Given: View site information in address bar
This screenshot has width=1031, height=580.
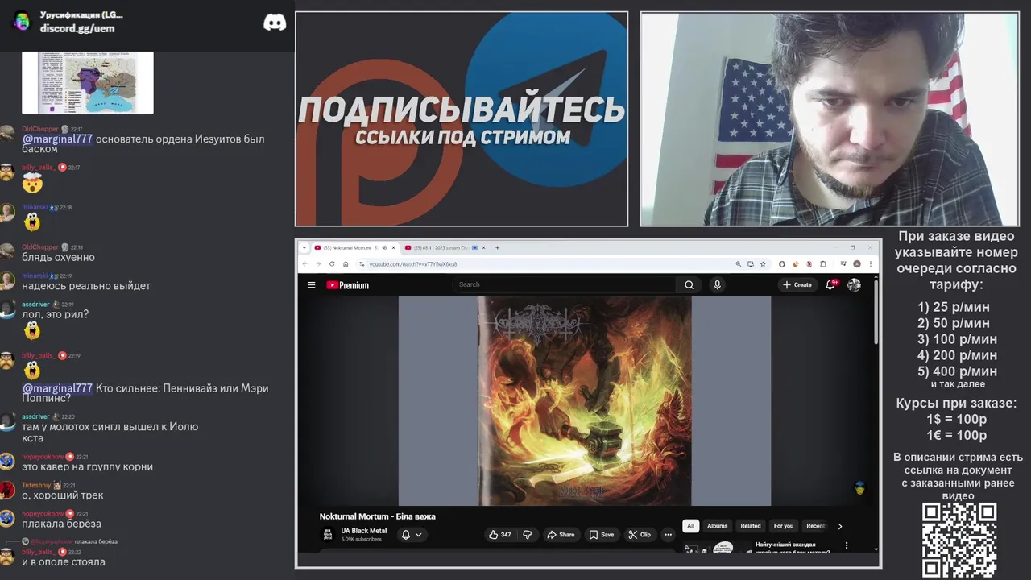Looking at the screenshot, I should (362, 263).
